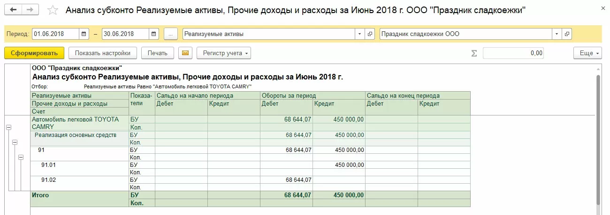This screenshot has height=215, width=610.
Task: Open calendar for start date 01.06.2018
Action: [x=84, y=34]
